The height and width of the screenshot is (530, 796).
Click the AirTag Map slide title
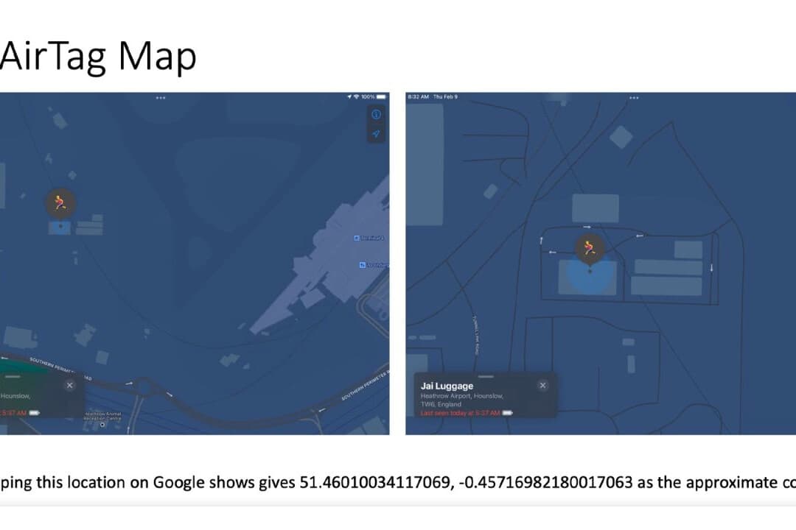99,57
